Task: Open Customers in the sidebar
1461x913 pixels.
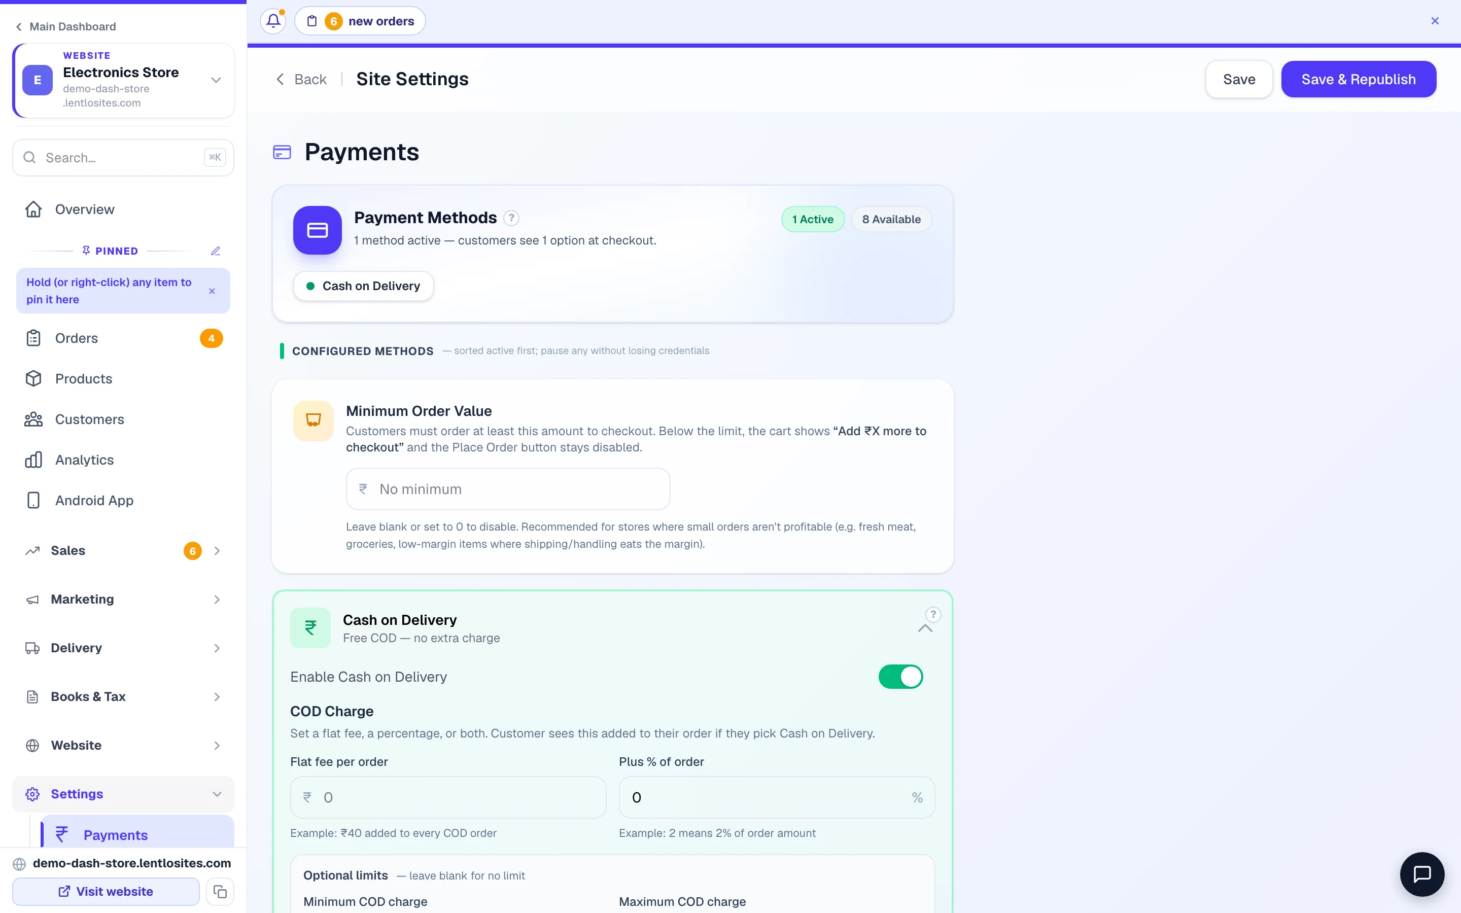Action: coord(123,419)
